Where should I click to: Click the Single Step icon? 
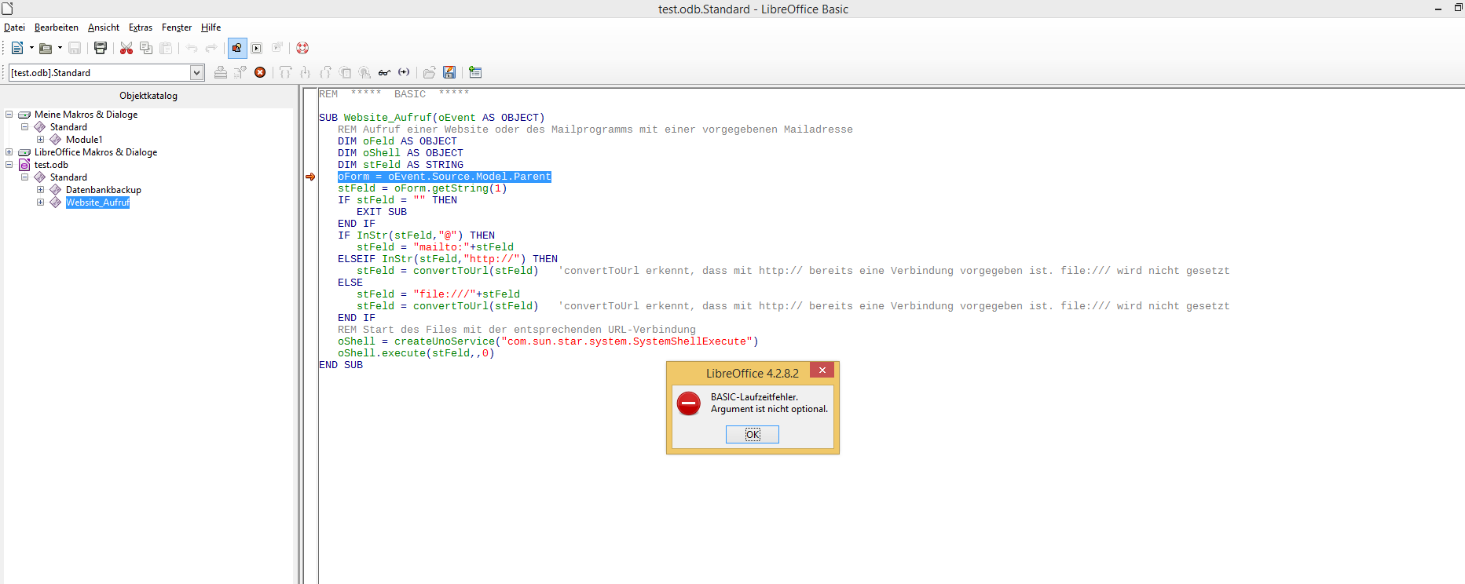pyautogui.click(x=306, y=72)
